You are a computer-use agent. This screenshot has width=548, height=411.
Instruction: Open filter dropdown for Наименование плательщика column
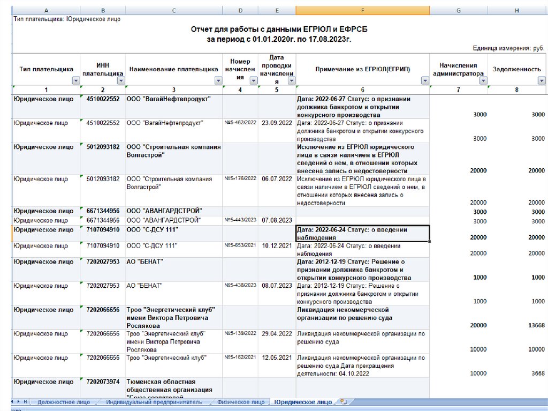pyautogui.click(x=218, y=80)
